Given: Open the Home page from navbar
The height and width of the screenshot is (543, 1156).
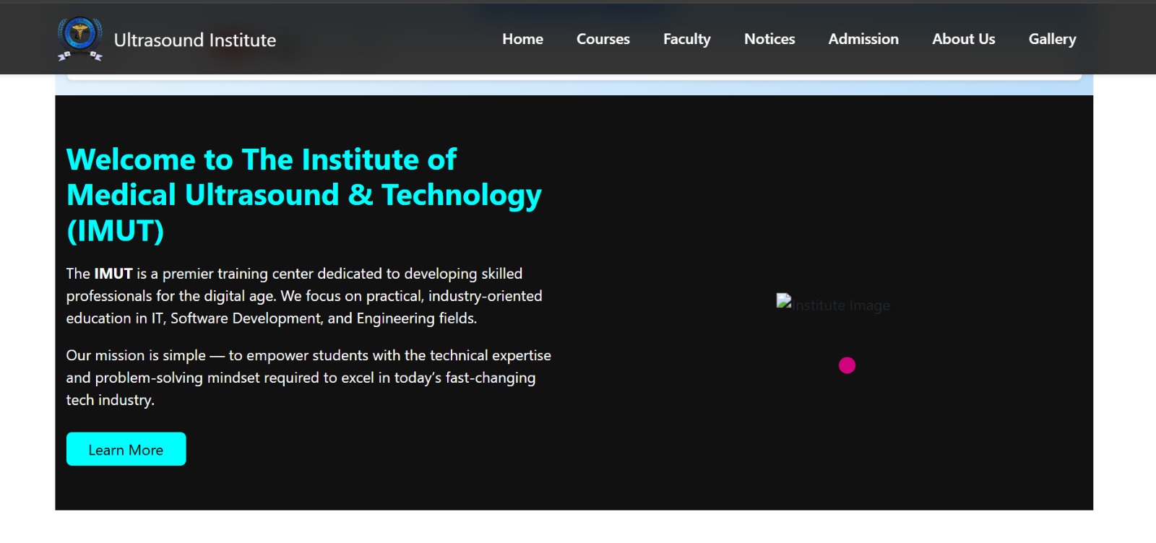Looking at the screenshot, I should [x=522, y=39].
